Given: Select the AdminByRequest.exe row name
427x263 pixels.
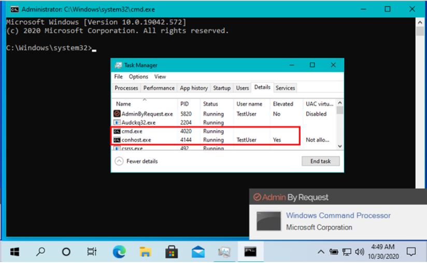Looking at the screenshot, I should pyautogui.click(x=147, y=114).
